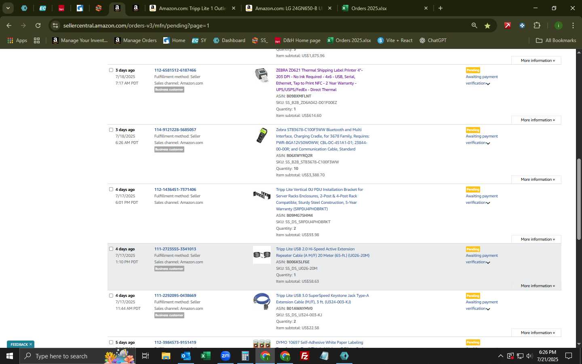Open the tab search dropdown
Image resolution: width=582 pixels, height=364 pixels.
tap(8, 8)
